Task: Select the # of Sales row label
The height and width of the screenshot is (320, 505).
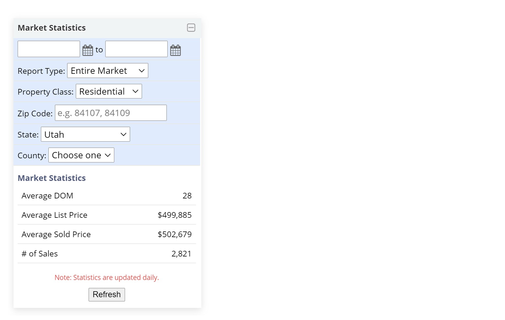Action: [39, 254]
